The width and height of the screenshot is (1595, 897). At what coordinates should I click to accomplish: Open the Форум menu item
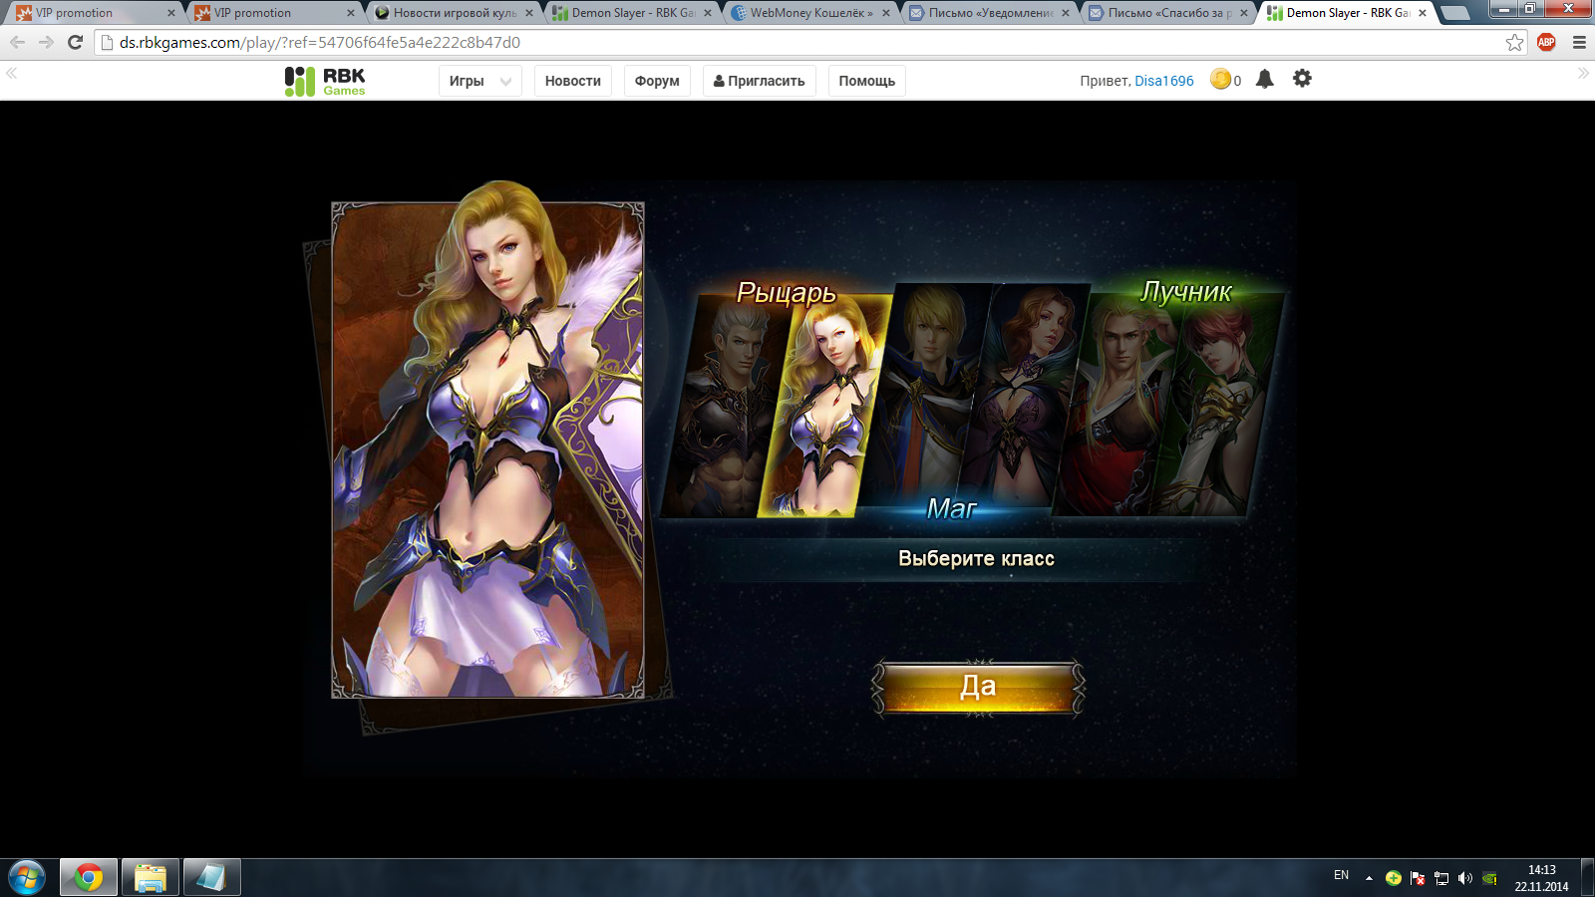point(657,81)
